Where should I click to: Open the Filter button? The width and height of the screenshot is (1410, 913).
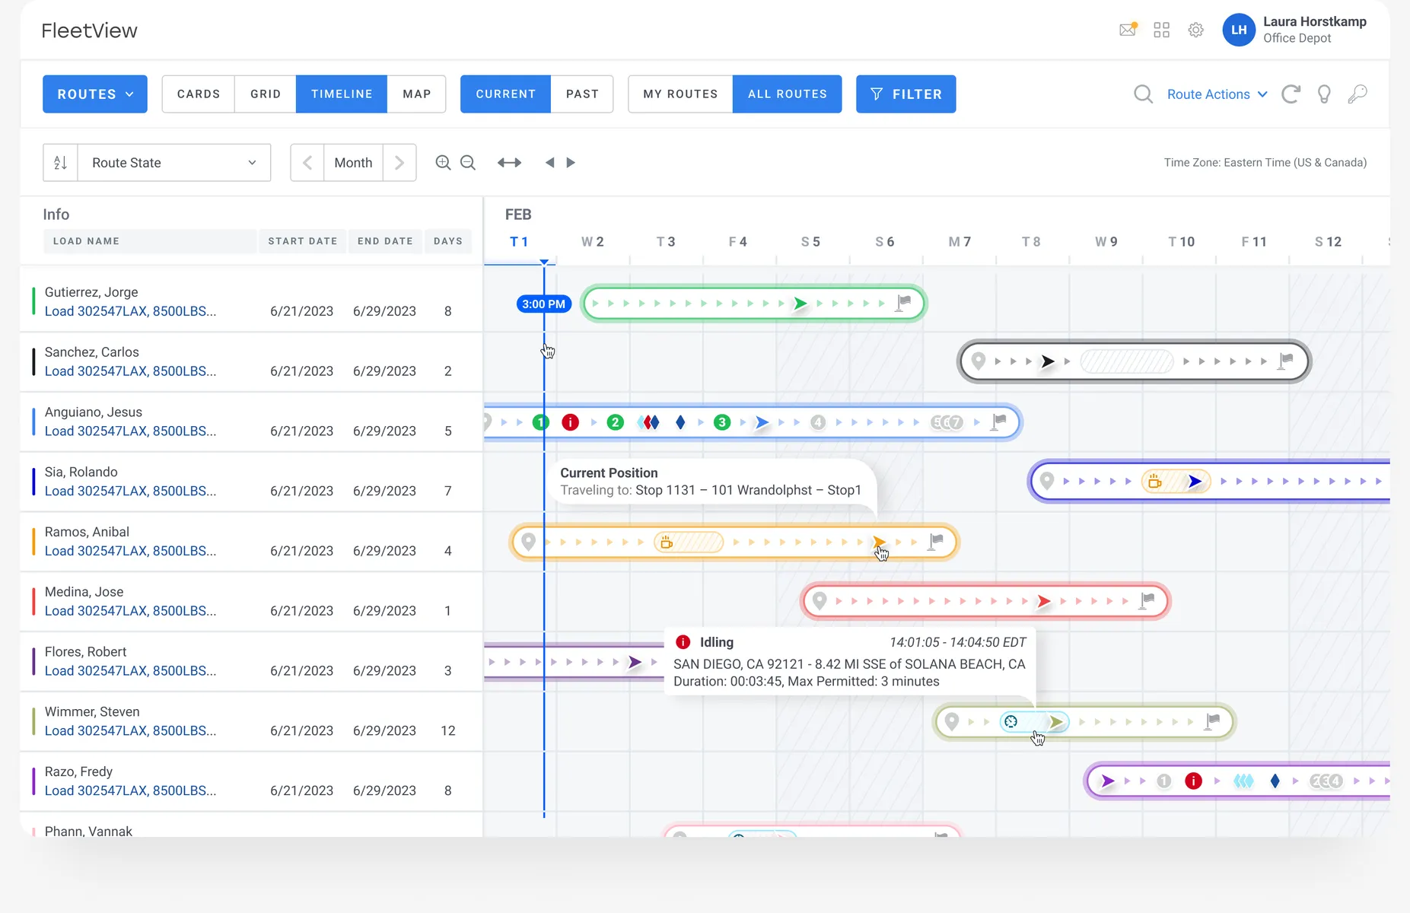tap(906, 94)
